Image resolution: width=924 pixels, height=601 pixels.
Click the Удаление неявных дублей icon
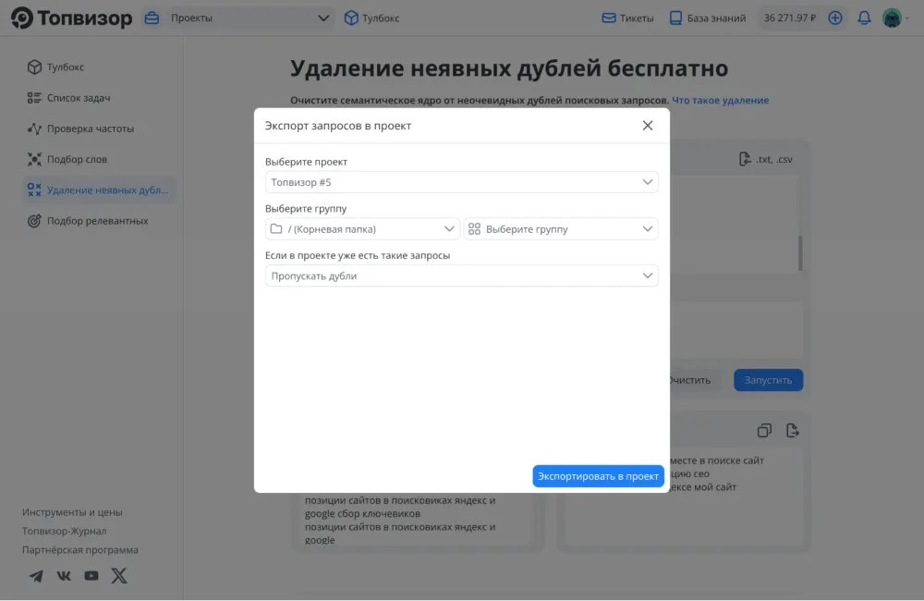click(x=34, y=190)
